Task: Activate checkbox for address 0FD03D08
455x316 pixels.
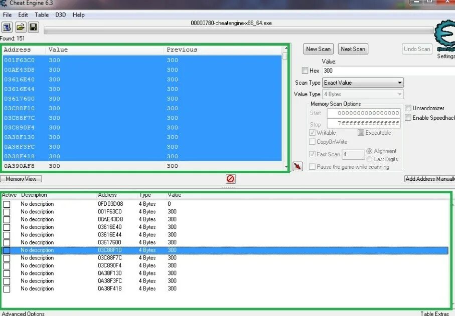Action: tap(7, 204)
